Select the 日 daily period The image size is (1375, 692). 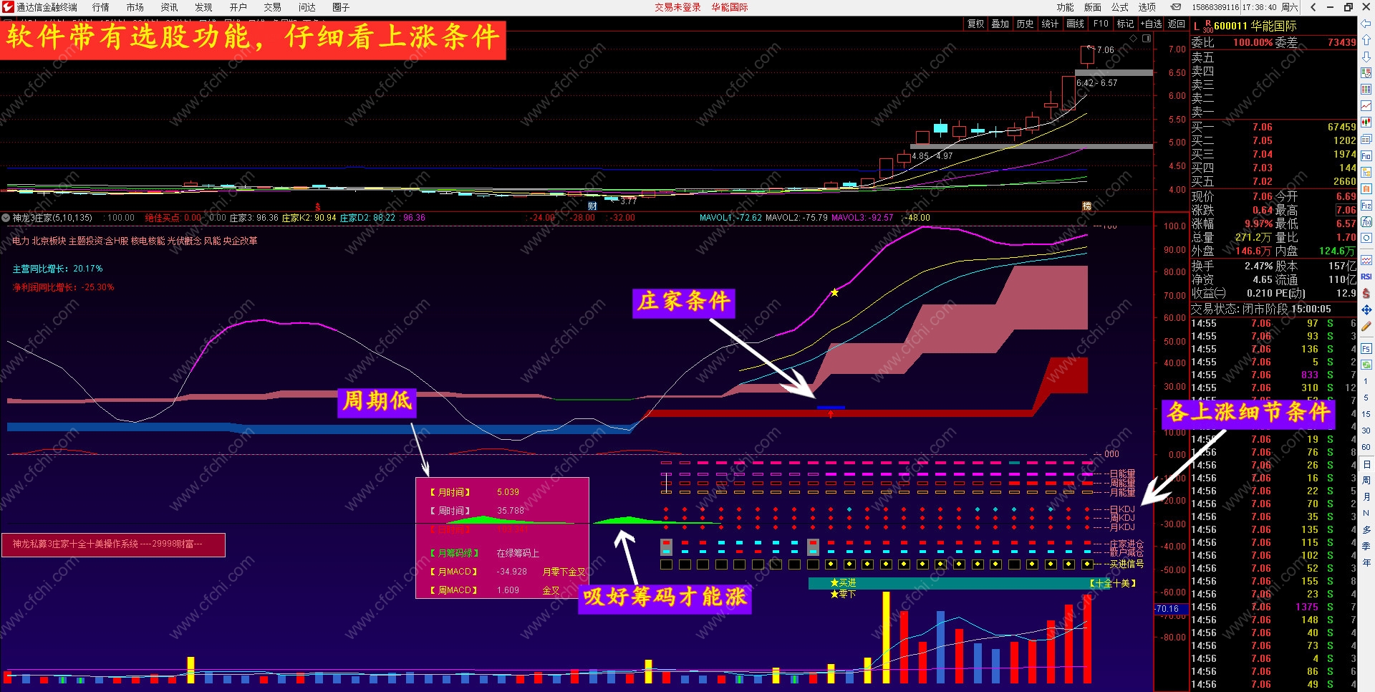coord(1366,464)
